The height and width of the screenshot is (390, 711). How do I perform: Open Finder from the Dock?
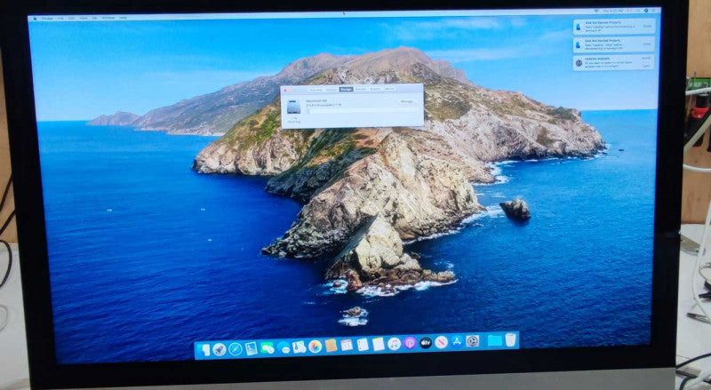click(205, 349)
